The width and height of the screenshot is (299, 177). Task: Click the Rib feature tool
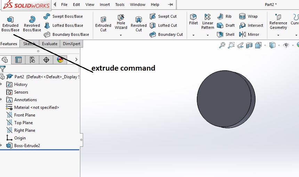[x=224, y=16]
